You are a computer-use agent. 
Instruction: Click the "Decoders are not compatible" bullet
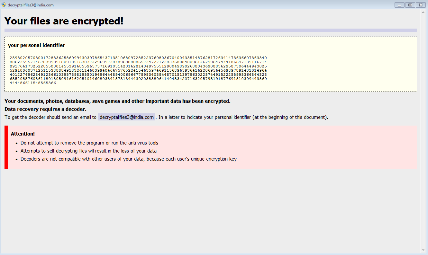tap(129, 159)
